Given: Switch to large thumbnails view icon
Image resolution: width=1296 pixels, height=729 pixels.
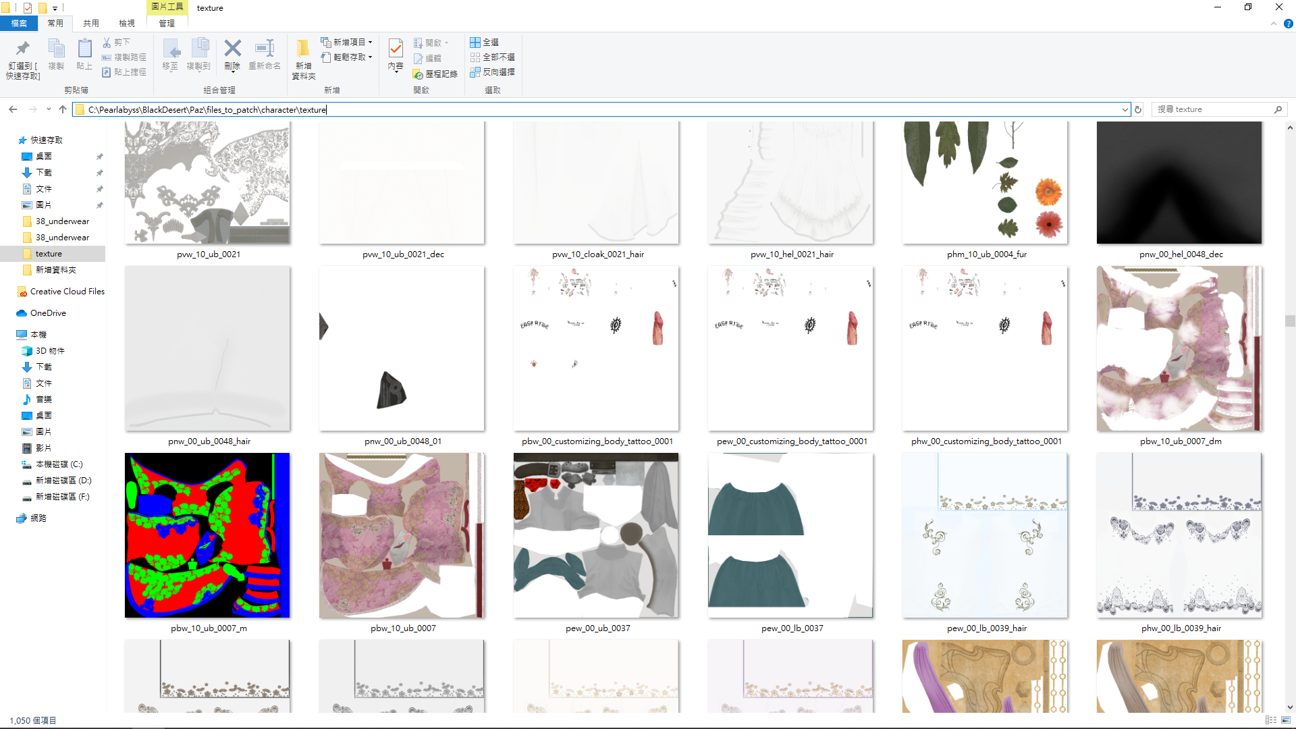Looking at the screenshot, I should pyautogui.click(x=1285, y=720).
